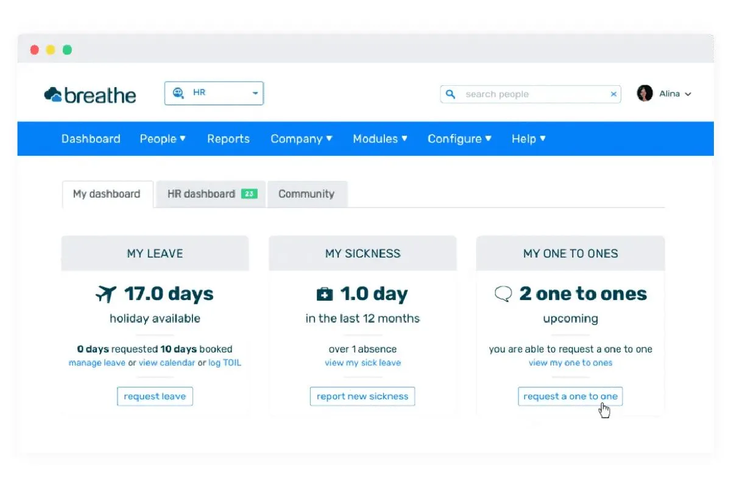Click the speech bubble one to ones icon
Screen dimensions: 731x487
coord(503,295)
